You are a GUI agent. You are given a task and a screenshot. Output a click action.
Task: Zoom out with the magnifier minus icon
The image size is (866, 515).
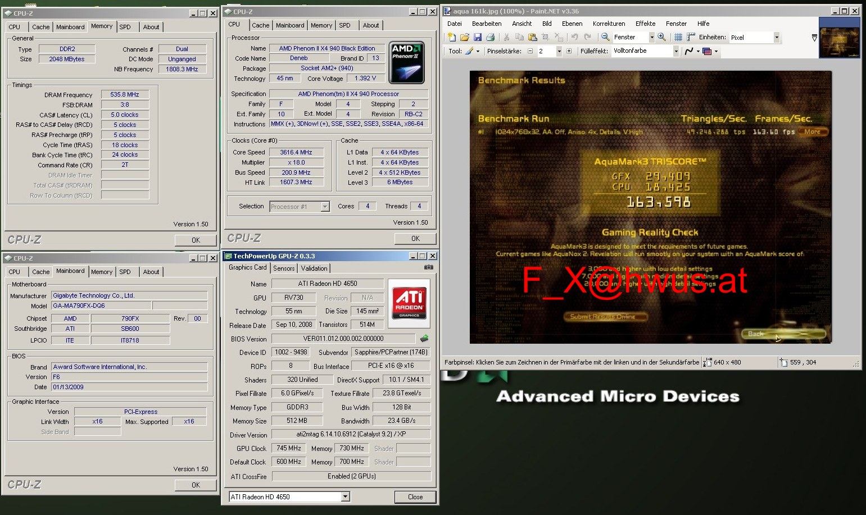click(x=605, y=37)
